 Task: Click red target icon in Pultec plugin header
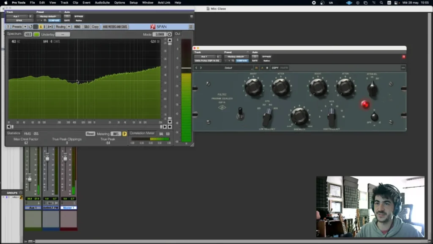coord(404,57)
